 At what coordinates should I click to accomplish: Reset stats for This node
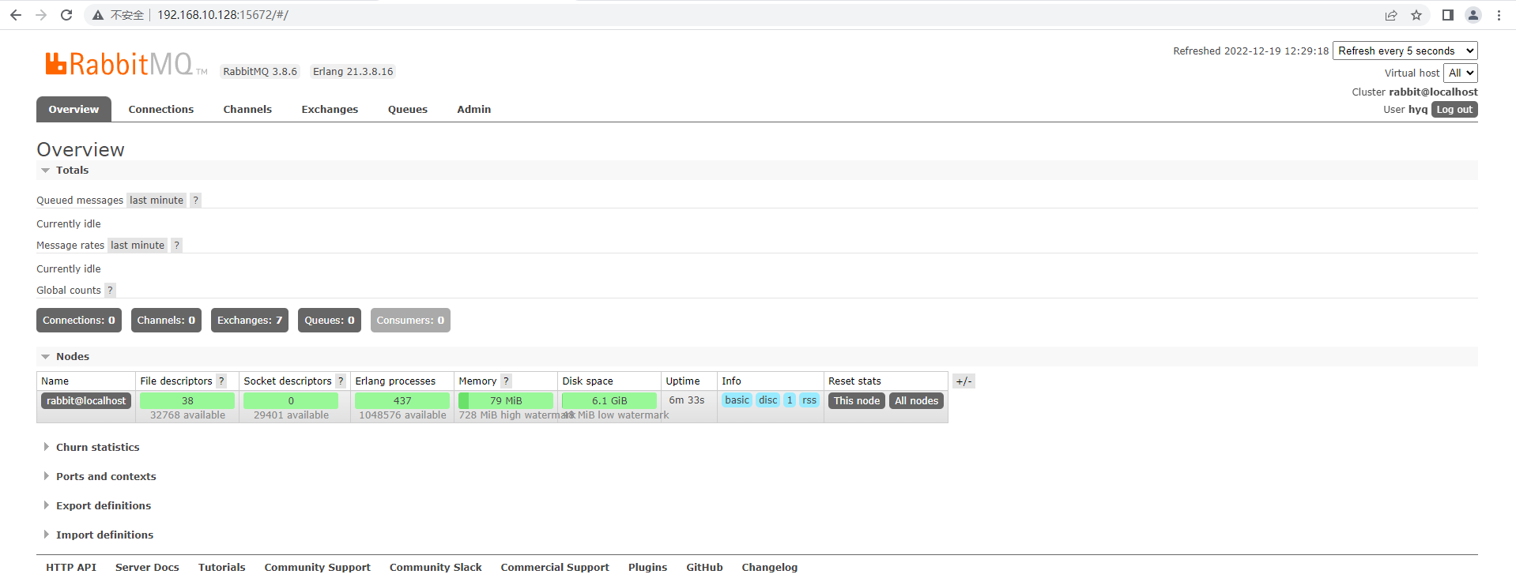tap(857, 401)
